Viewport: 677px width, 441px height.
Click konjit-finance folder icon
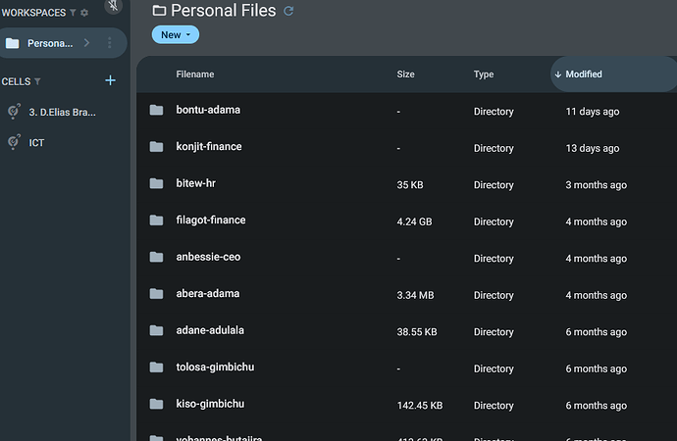156,147
